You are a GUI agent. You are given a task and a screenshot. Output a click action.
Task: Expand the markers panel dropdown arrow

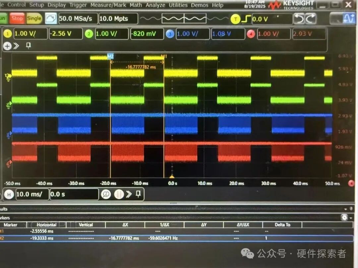tap(351, 218)
